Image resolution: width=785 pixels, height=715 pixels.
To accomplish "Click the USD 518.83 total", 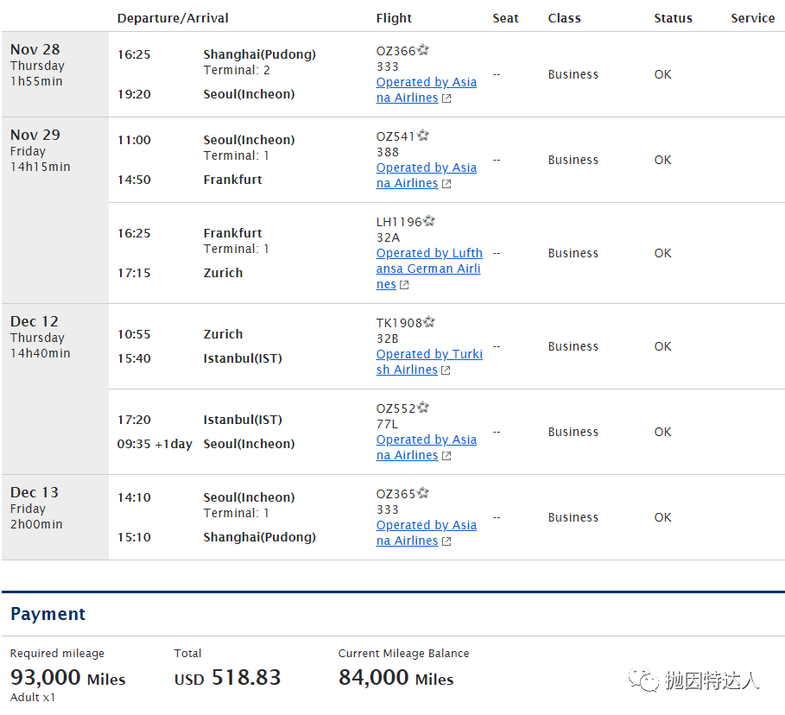I will pos(227,678).
